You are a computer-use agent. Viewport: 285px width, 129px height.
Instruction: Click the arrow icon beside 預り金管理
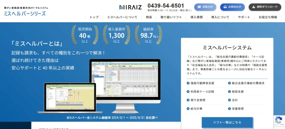[x=188, y=100]
